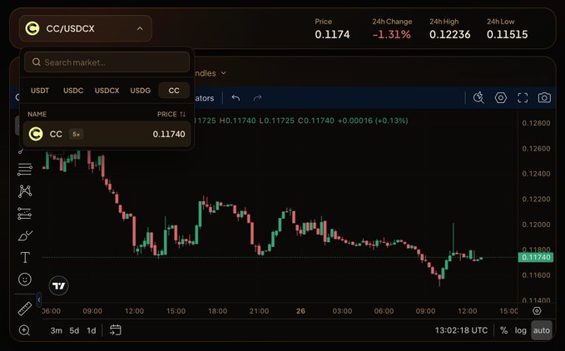565x351 pixels.
Task: Collapse the left drawing toolbar arrow
Action: click(x=39, y=299)
